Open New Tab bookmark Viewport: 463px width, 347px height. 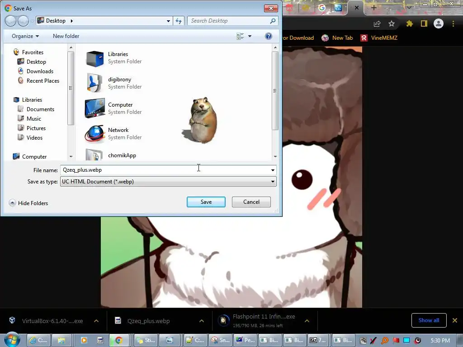click(x=337, y=38)
